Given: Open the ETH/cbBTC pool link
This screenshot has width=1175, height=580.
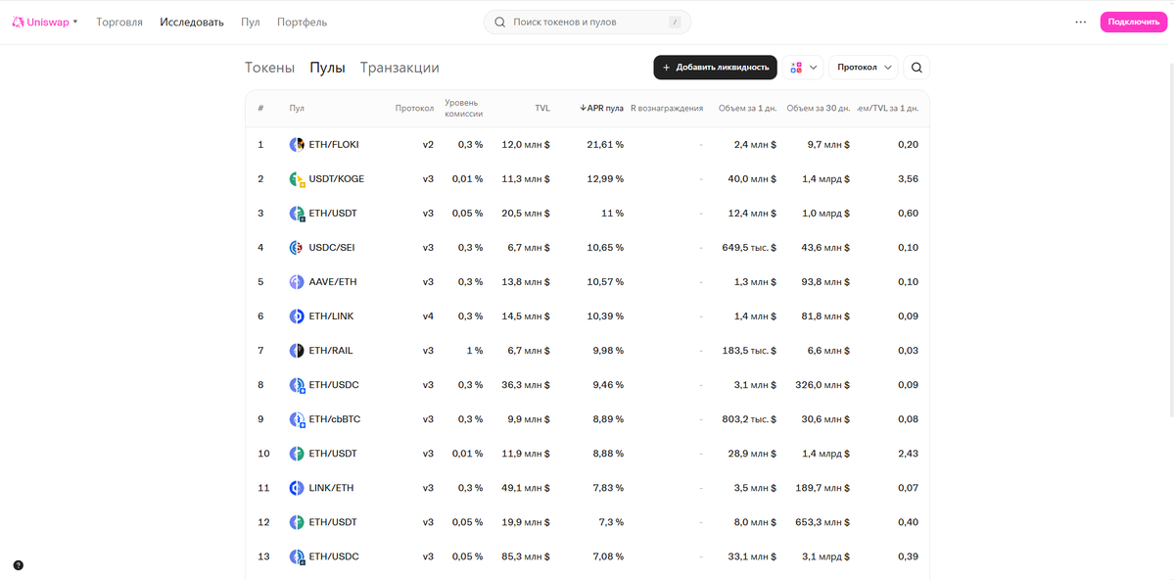Looking at the screenshot, I should [x=335, y=419].
